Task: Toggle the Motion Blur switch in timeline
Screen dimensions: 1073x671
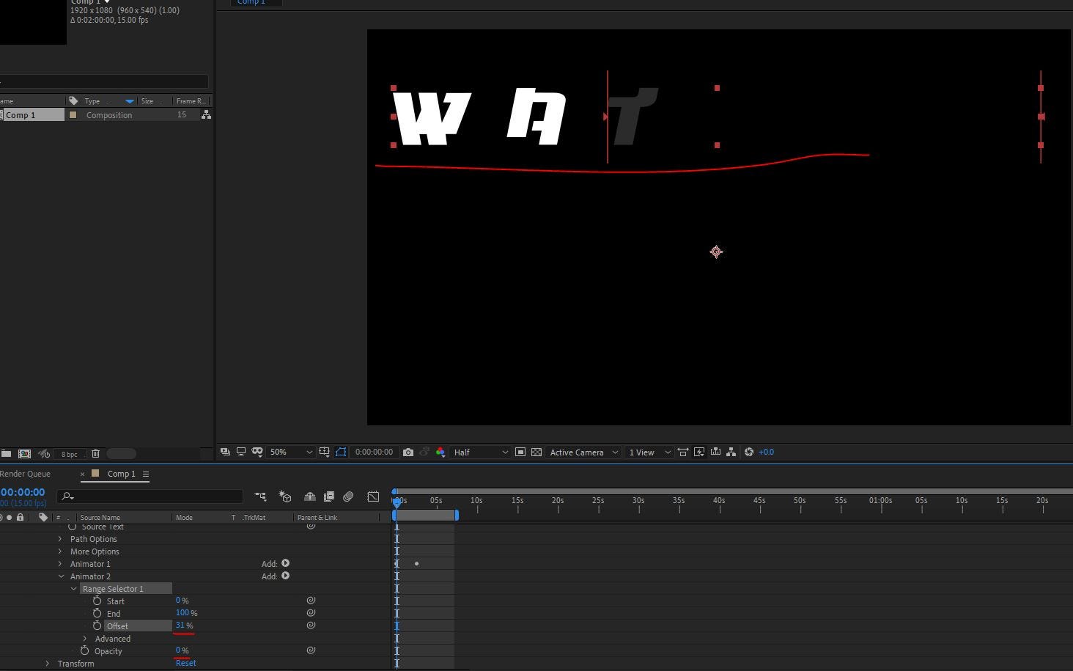Action: click(x=348, y=496)
